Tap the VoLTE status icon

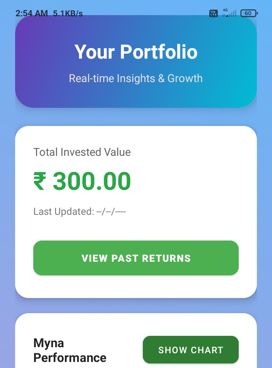point(213,13)
